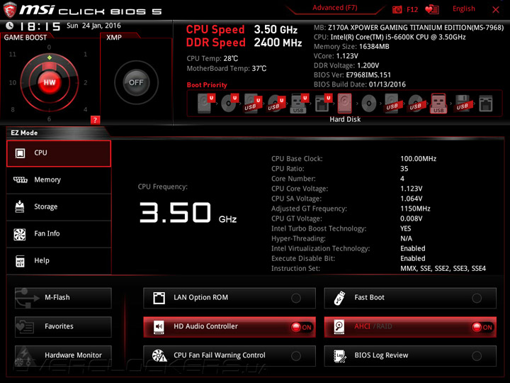Click the Storage drive icon in sidebar
Image resolution: width=510 pixels, height=383 pixels.
tap(20, 206)
